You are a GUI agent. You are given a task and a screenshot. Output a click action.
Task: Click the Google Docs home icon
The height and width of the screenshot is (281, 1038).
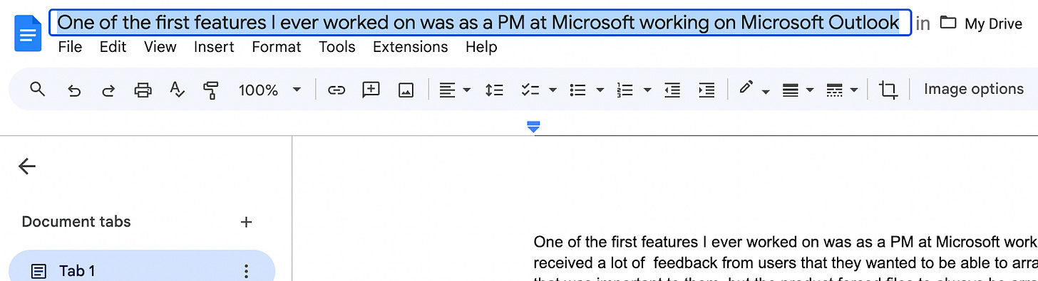[27, 33]
